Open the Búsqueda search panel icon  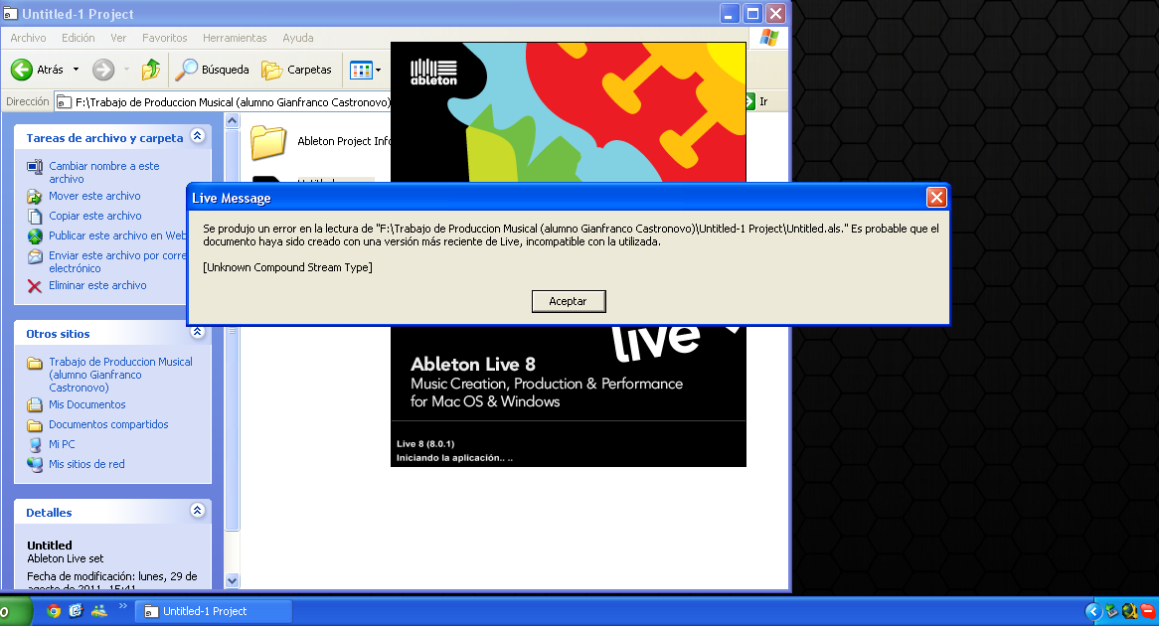pyautogui.click(x=187, y=70)
